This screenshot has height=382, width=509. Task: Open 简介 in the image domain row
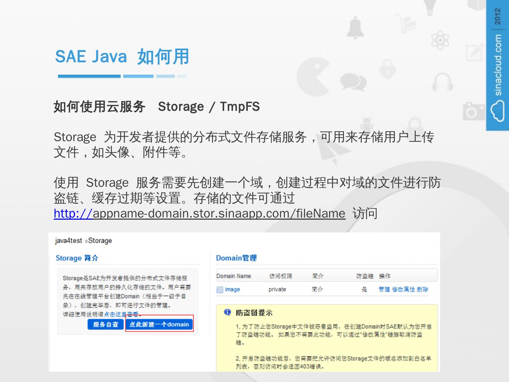coord(317,289)
